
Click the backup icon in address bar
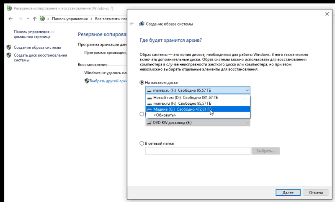pos(43,19)
